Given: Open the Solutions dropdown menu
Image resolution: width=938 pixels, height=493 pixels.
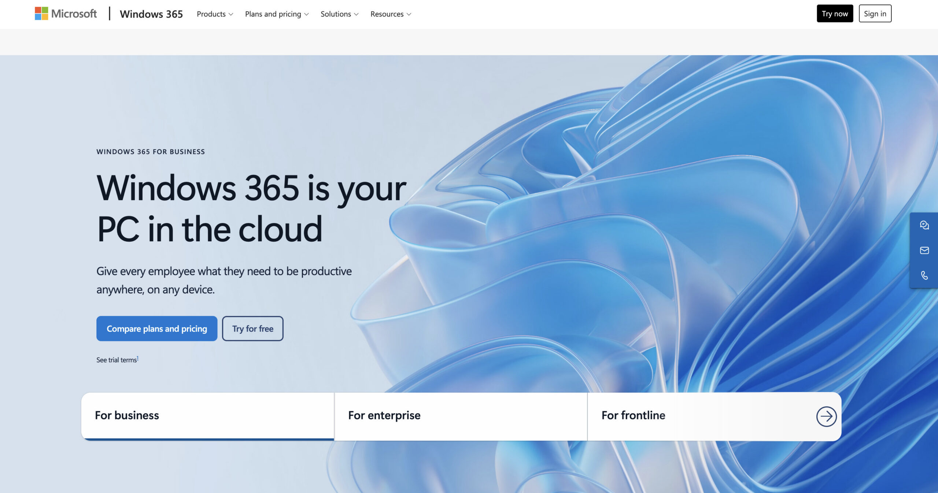Looking at the screenshot, I should [339, 14].
